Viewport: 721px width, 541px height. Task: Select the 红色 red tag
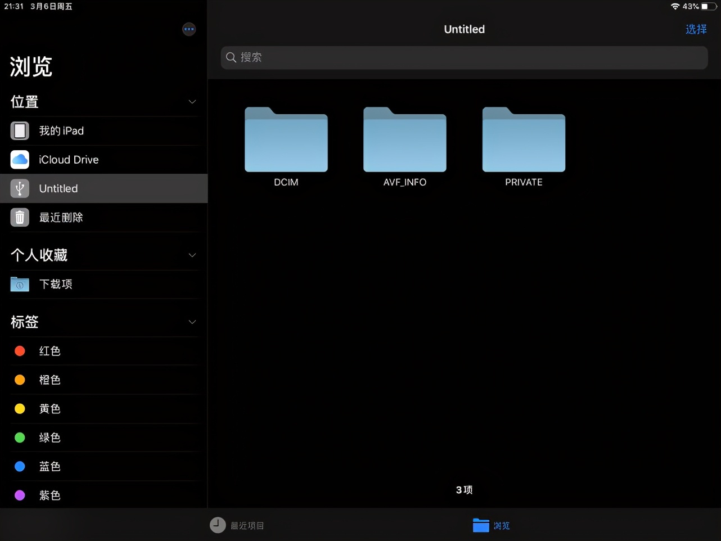point(49,351)
